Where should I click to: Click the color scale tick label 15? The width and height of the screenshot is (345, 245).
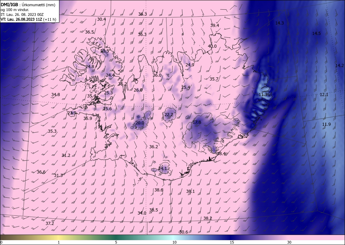click(x=232, y=242)
